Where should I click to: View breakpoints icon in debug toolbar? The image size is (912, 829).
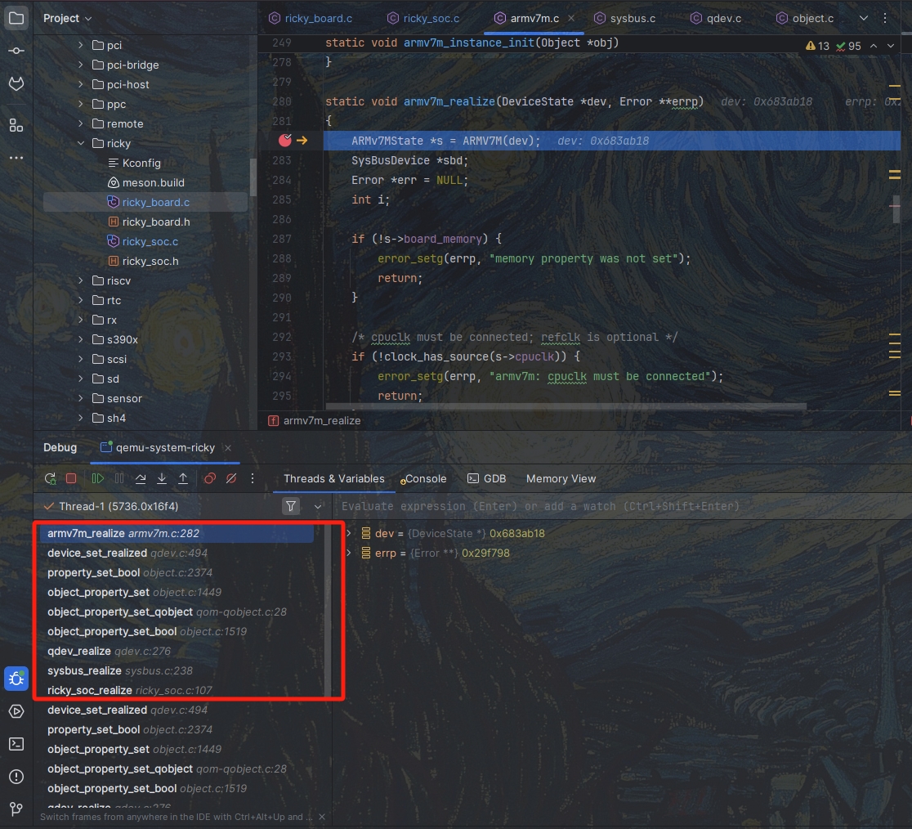tap(209, 478)
